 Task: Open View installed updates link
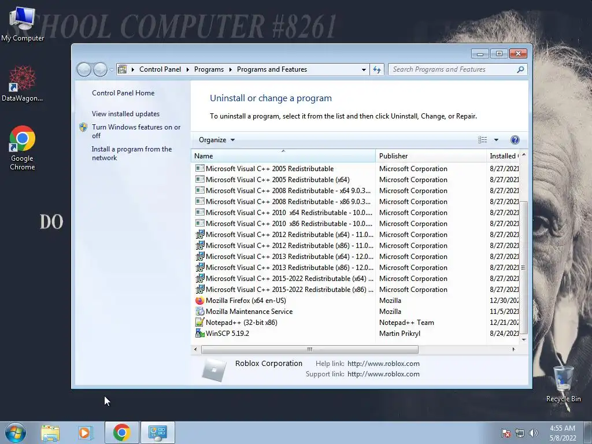[125, 114]
